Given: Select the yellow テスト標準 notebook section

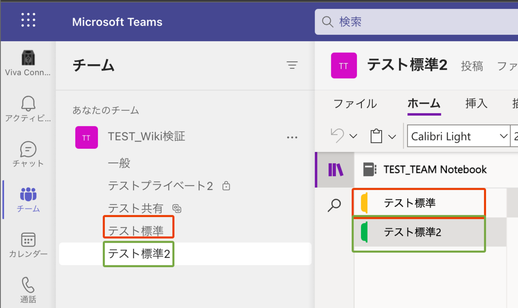Looking at the screenshot, I should [x=409, y=203].
